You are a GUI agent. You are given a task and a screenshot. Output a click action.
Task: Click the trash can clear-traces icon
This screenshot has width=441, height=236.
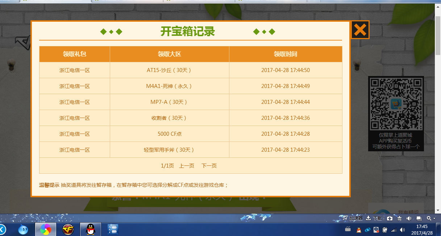(x=399, y=218)
